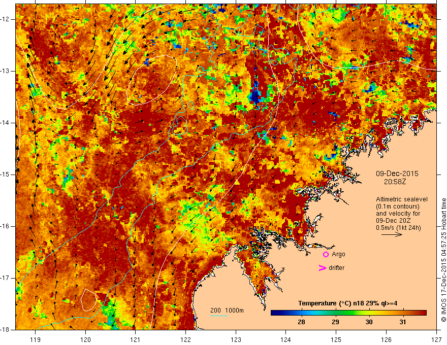This screenshot has height=345, width=447.
Task: Click the temperature color bar scale
Action: tap(348, 313)
